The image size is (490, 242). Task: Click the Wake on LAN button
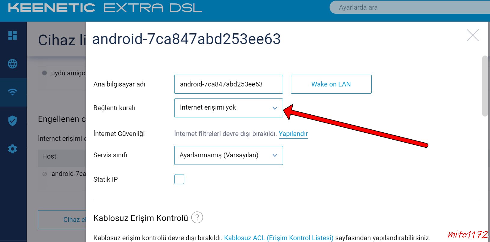click(x=331, y=84)
